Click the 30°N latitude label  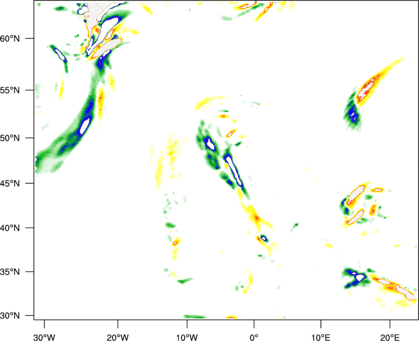[10, 316]
